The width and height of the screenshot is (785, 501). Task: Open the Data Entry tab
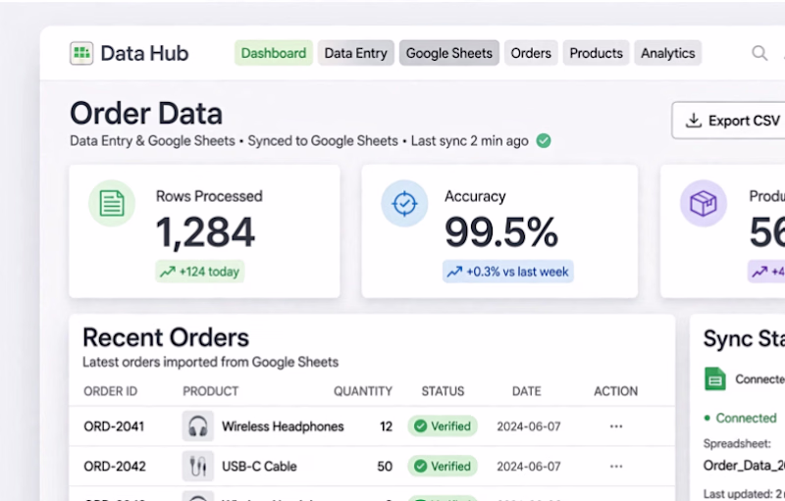click(356, 53)
